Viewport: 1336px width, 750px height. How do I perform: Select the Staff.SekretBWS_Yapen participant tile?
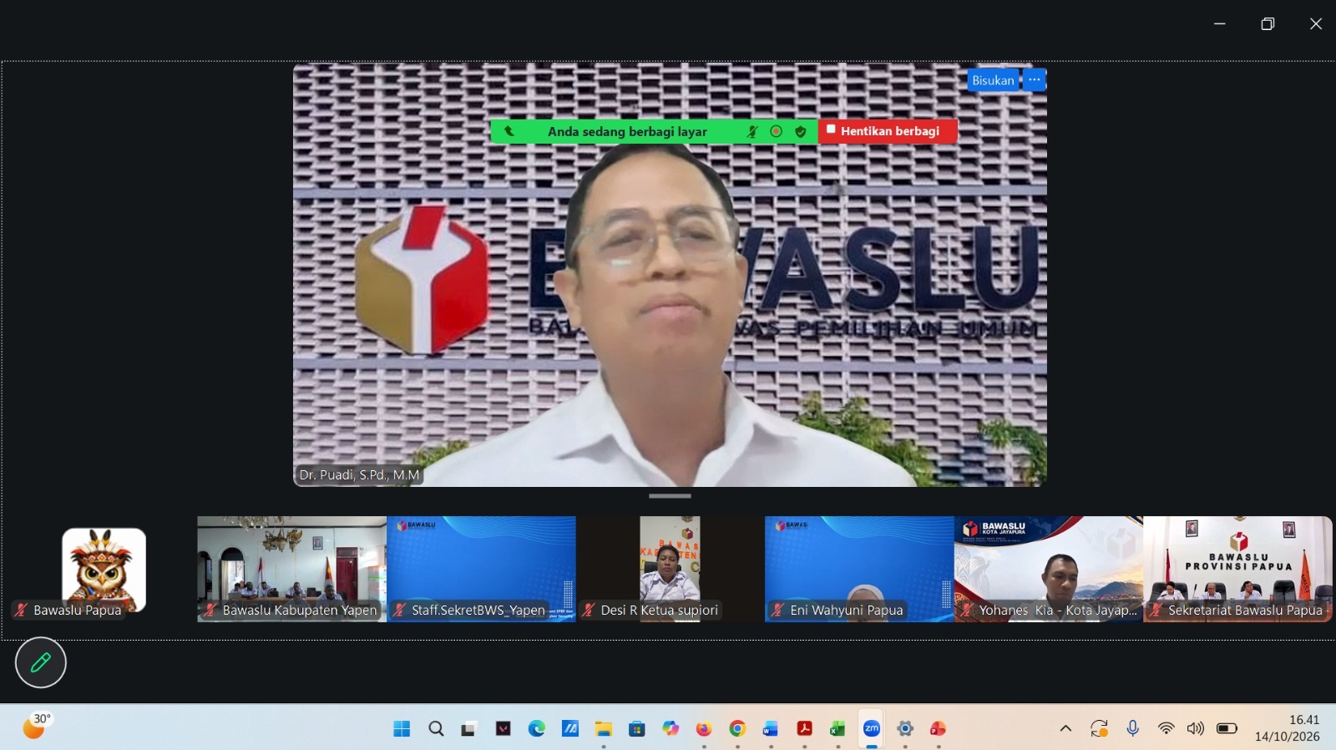(481, 569)
